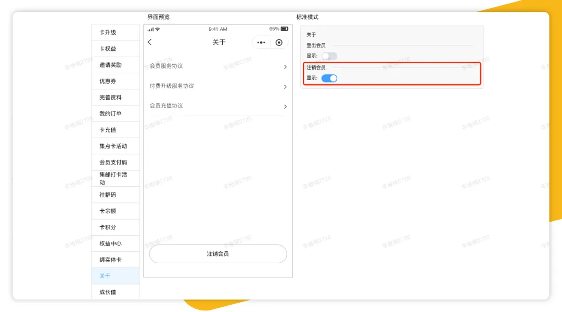Tap the wifi signal status icon
Image resolution: width=562 pixels, height=312 pixels.
click(157, 29)
